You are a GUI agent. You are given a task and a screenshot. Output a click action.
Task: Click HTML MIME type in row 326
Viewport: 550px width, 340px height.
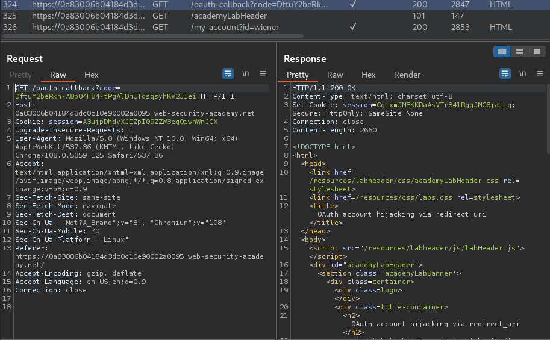[x=501, y=27]
